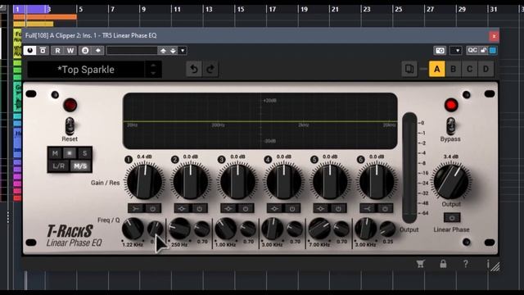Screen dimensions: 524x295
Task: Select preset slot A
Action: (x=436, y=69)
